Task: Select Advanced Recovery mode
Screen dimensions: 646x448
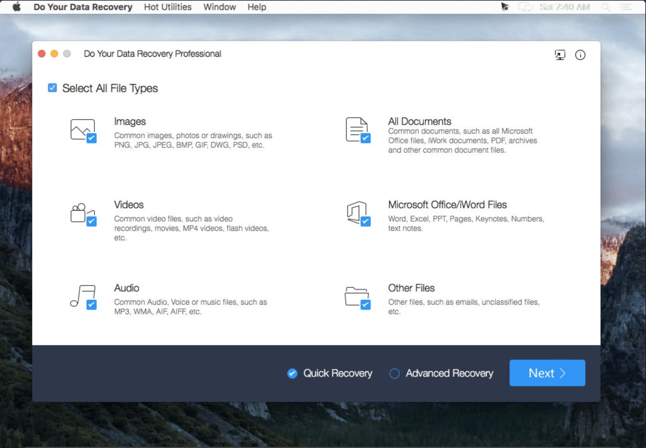Action: [x=394, y=373]
